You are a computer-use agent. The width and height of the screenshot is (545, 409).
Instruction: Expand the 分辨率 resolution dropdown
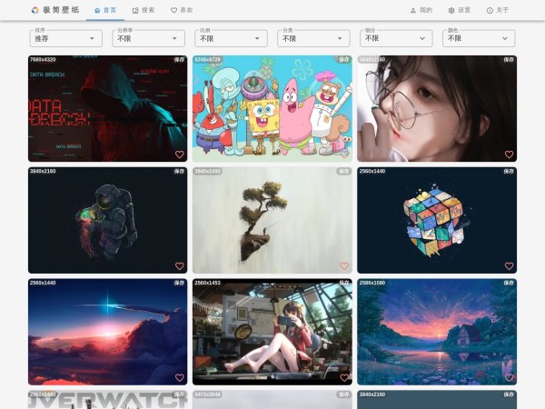(148, 38)
